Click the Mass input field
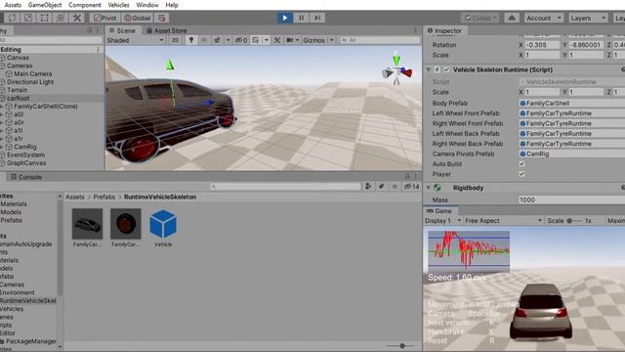Viewport: 625px width, 352px height. click(571, 199)
